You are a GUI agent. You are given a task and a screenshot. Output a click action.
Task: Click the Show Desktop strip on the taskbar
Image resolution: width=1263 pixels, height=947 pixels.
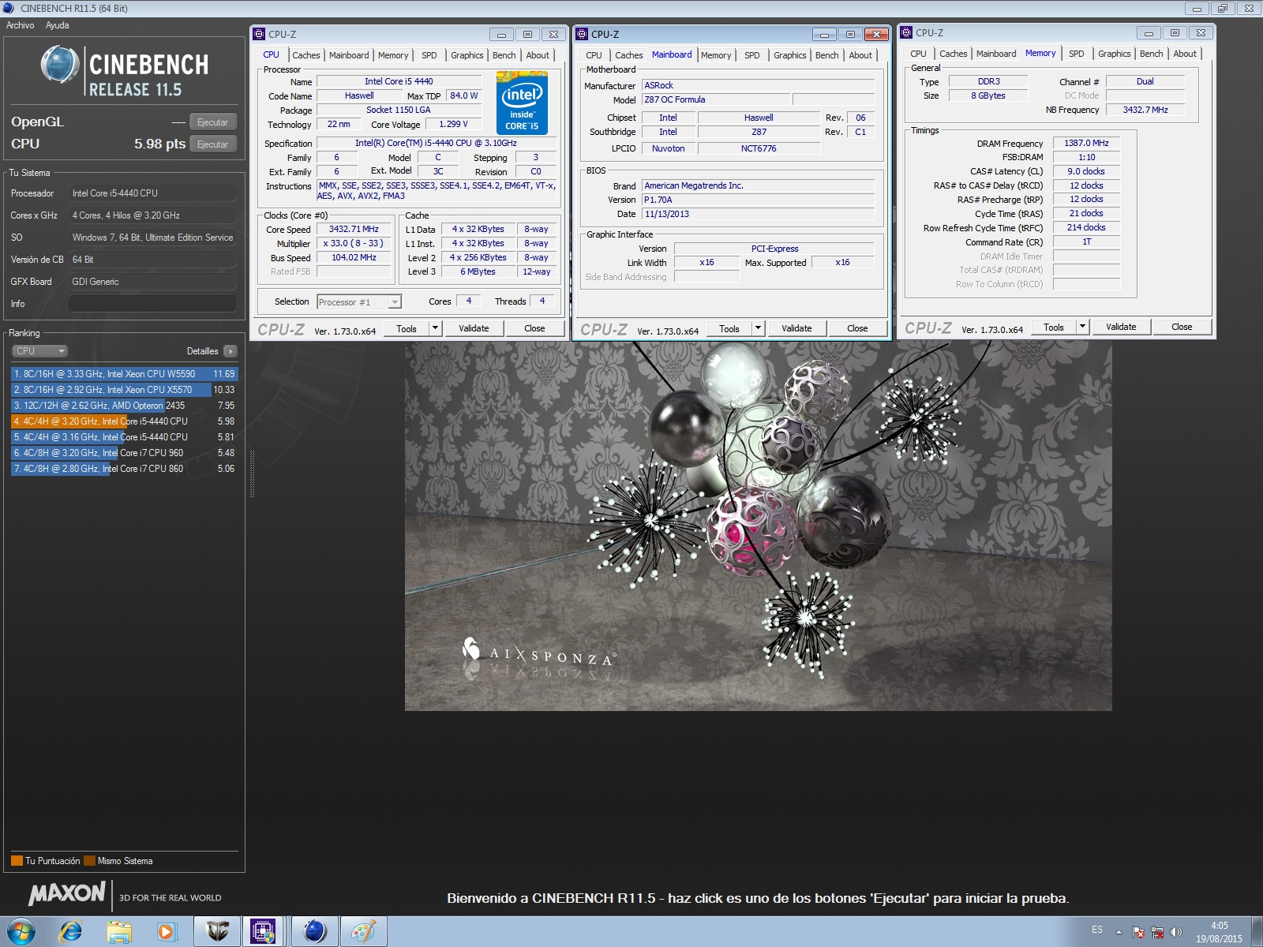point(1257,932)
